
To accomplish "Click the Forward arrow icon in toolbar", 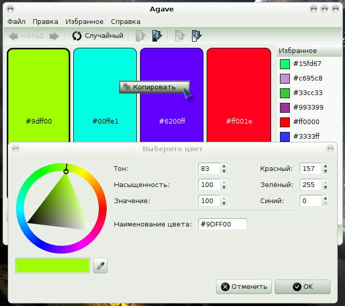I will click(x=54, y=36).
